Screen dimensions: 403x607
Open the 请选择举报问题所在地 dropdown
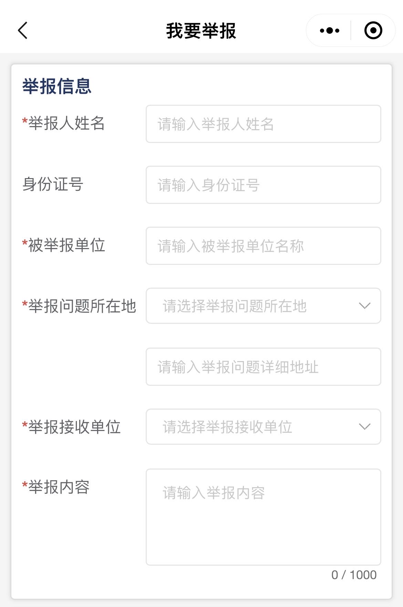263,306
